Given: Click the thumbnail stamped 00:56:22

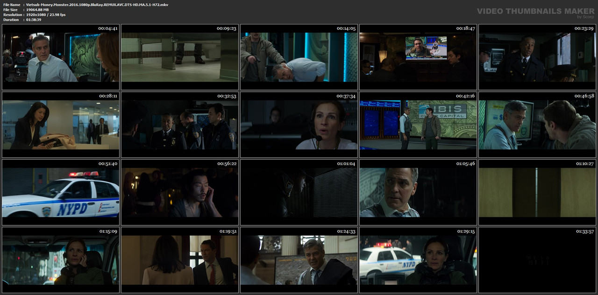Looking at the screenshot, I should coord(180,192).
